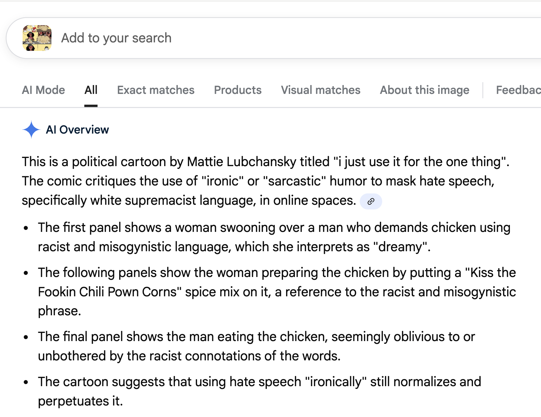
Task: Go to the Products tab
Action: click(x=238, y=90)
